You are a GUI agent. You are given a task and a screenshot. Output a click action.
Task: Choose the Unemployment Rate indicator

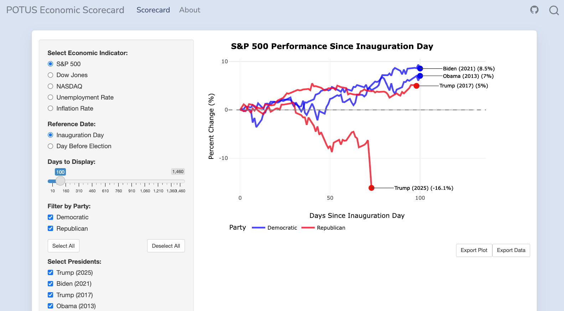coord(51,97)
